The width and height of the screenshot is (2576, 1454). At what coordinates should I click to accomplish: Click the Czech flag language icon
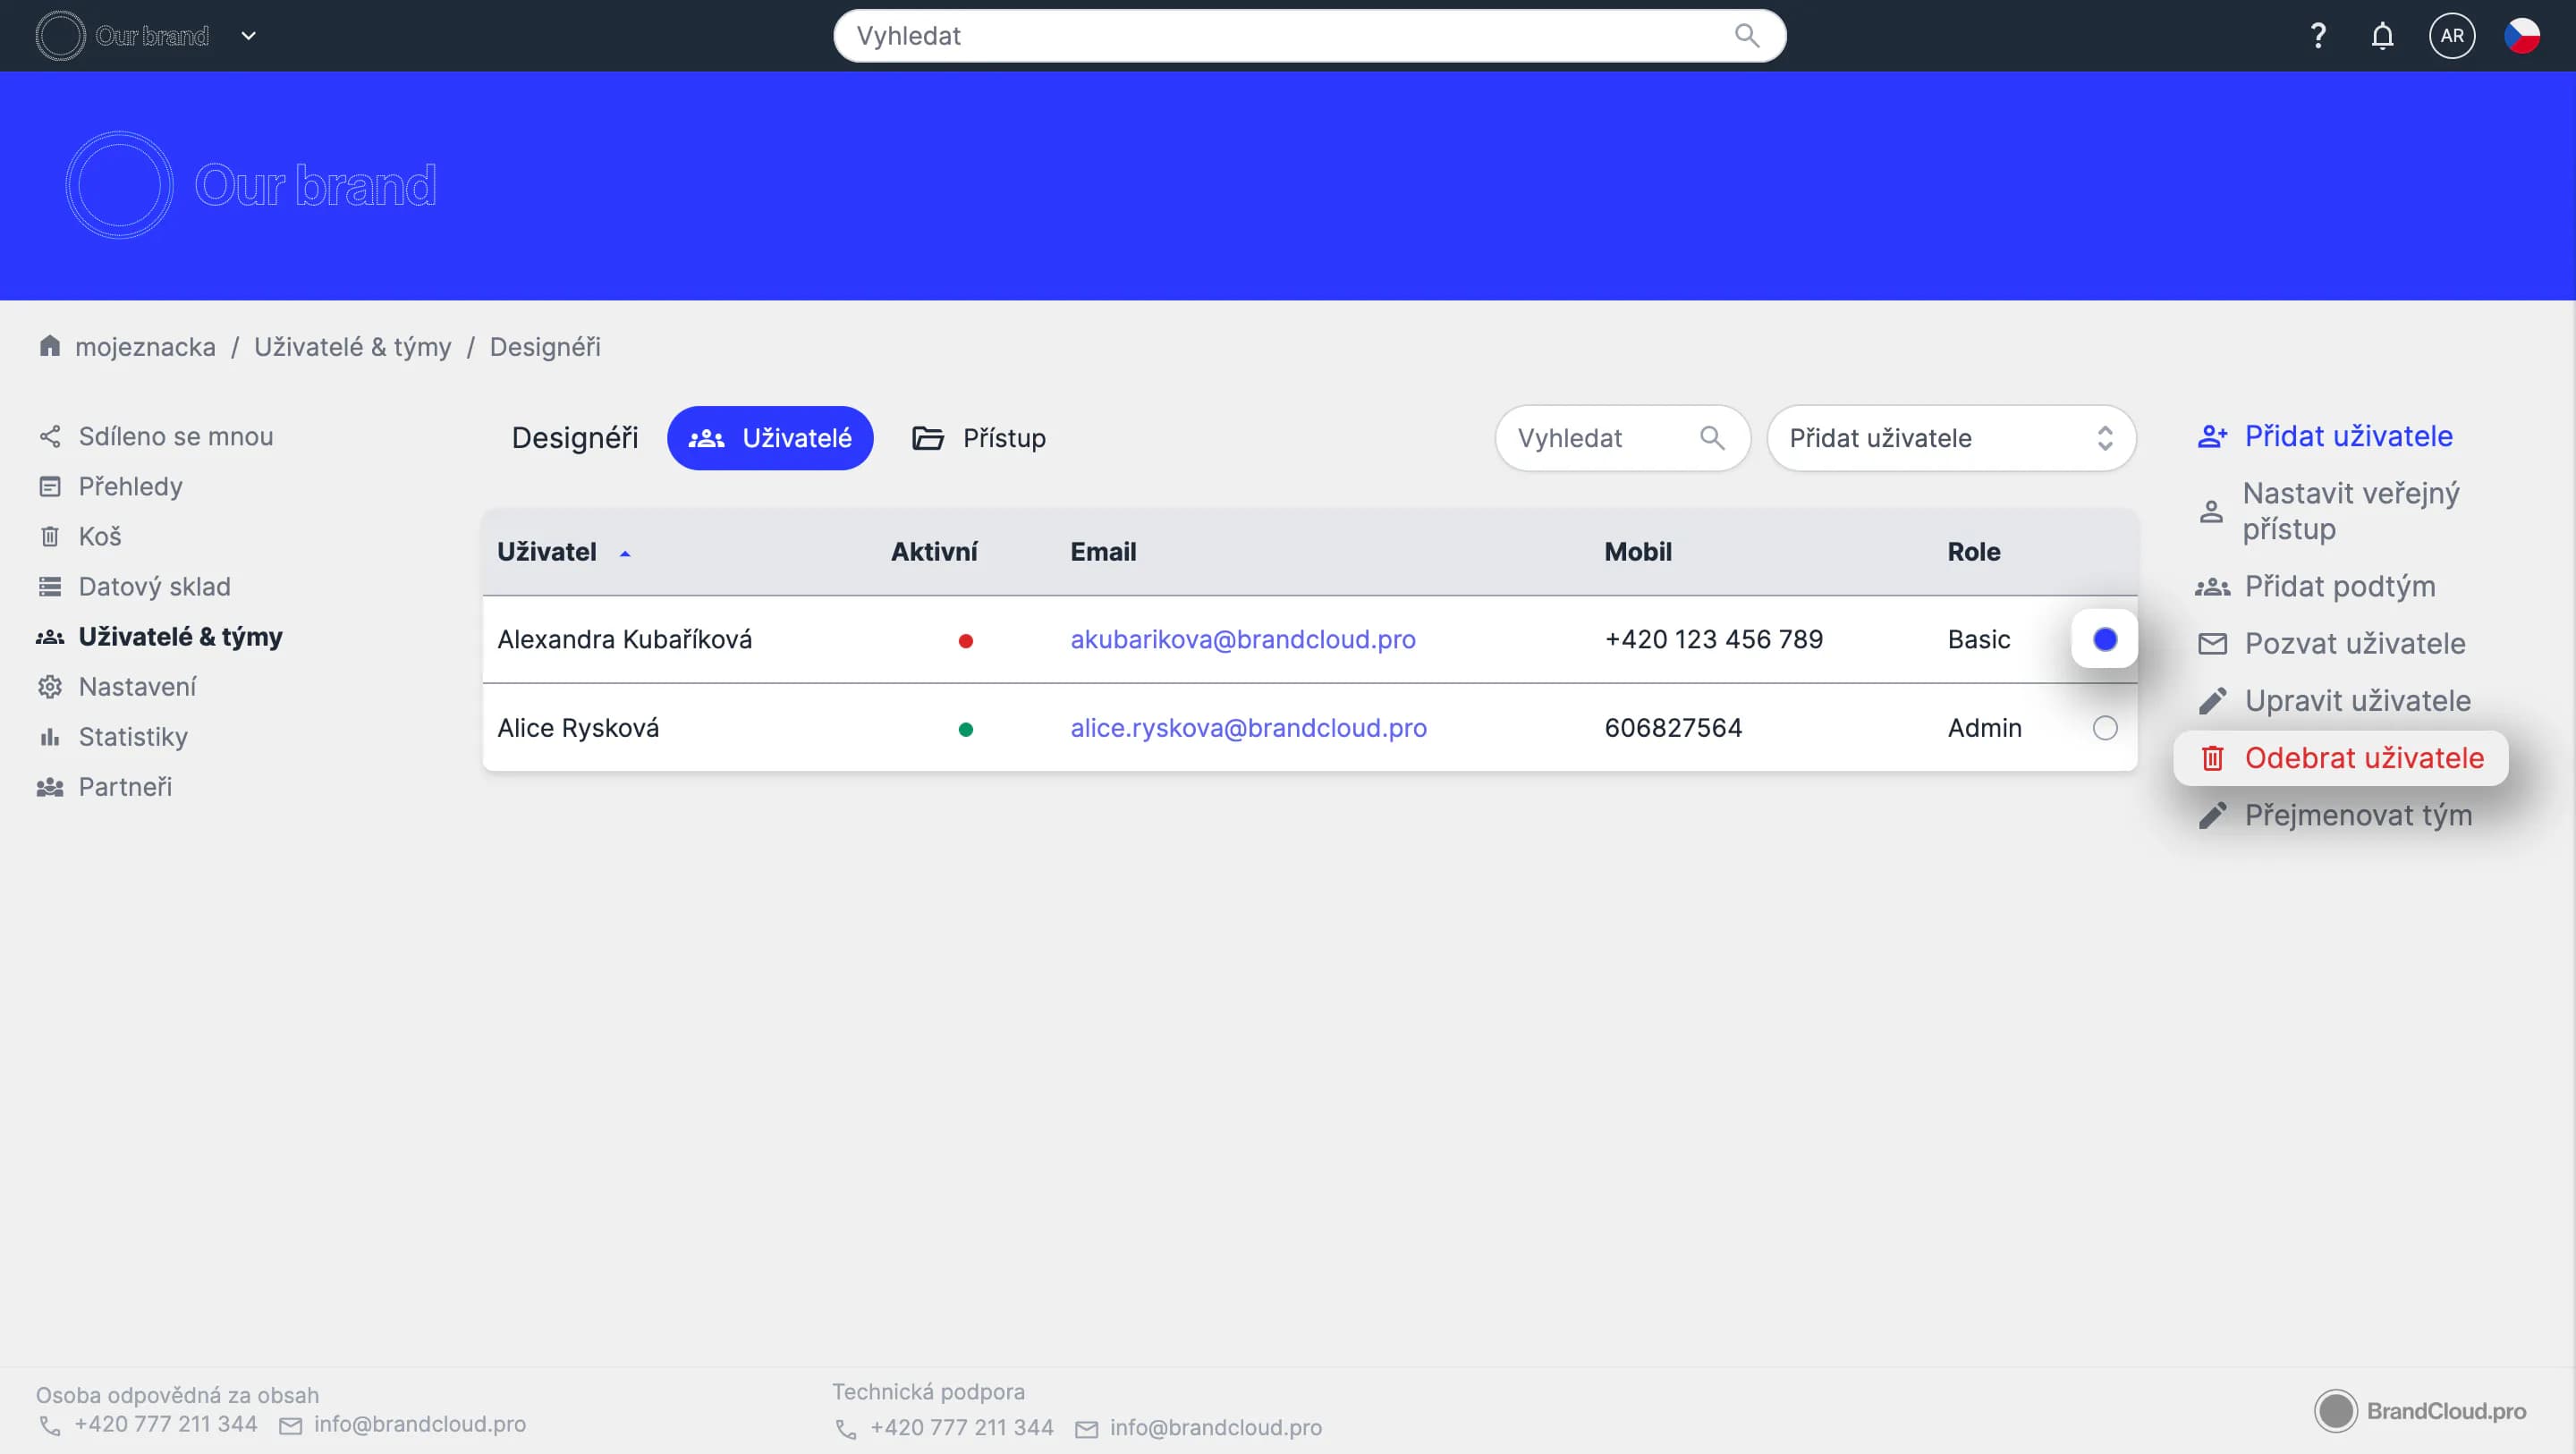coord(2521,36)
